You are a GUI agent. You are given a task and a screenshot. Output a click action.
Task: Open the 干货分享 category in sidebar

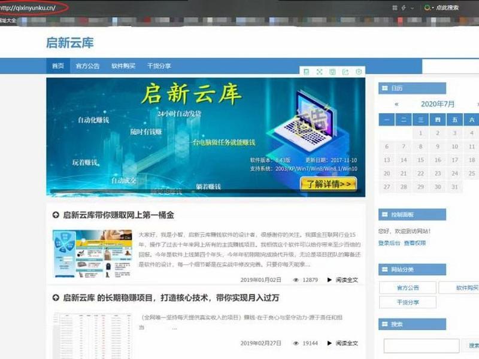408,302
